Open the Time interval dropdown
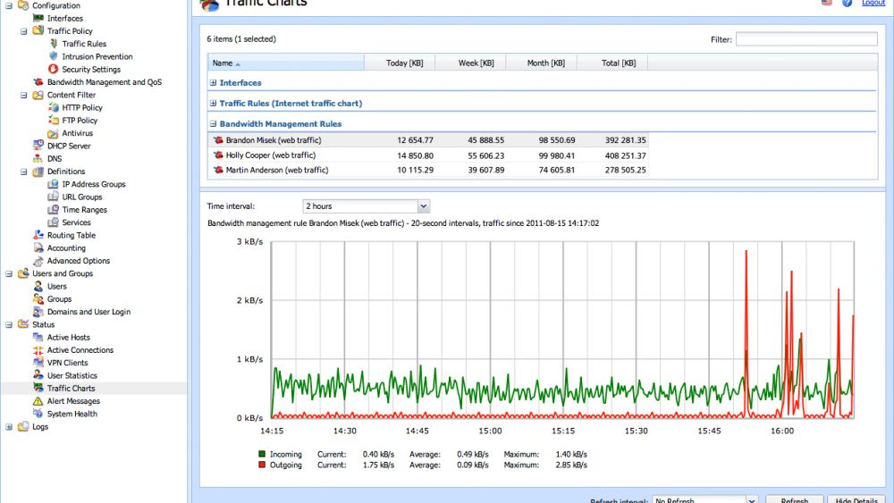The height and width of the screenshot is (503, 894). [x=423, y=206]
